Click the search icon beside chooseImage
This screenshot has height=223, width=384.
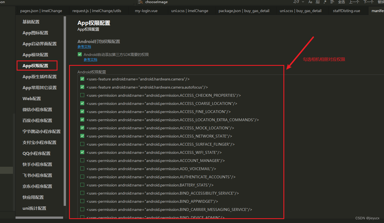pos(140,2)
